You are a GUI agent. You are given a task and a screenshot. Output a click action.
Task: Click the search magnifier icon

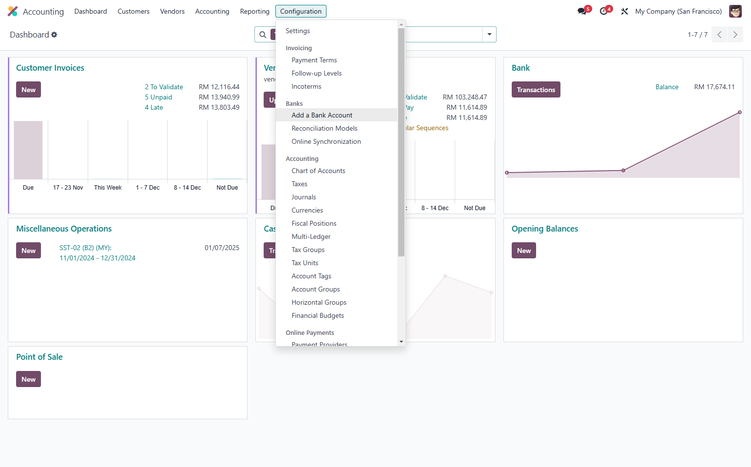tap(263, 35)
